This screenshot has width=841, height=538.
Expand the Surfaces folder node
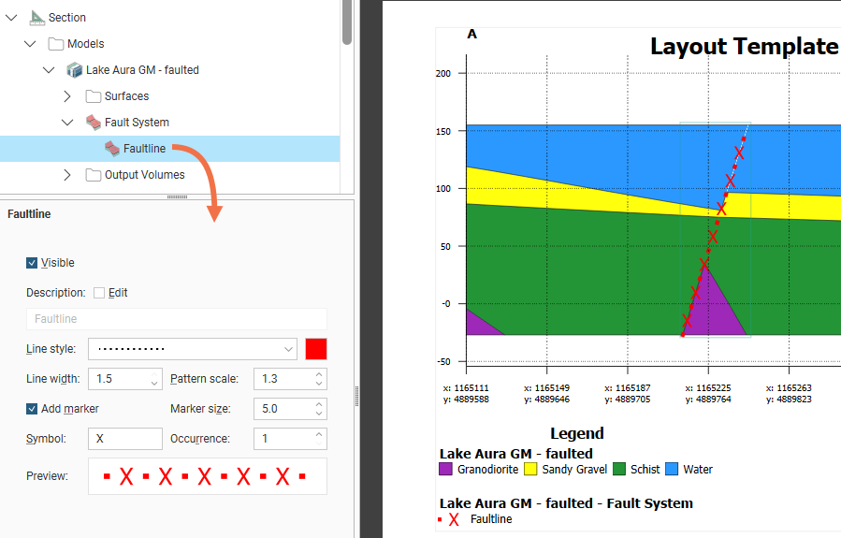pyautogui.click(x=67, y=96)
